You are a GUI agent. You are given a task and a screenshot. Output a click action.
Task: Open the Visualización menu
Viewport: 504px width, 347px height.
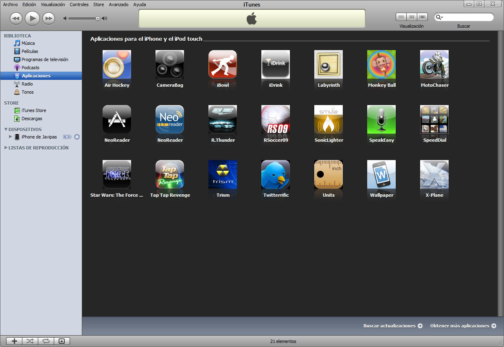coord(53,4)
